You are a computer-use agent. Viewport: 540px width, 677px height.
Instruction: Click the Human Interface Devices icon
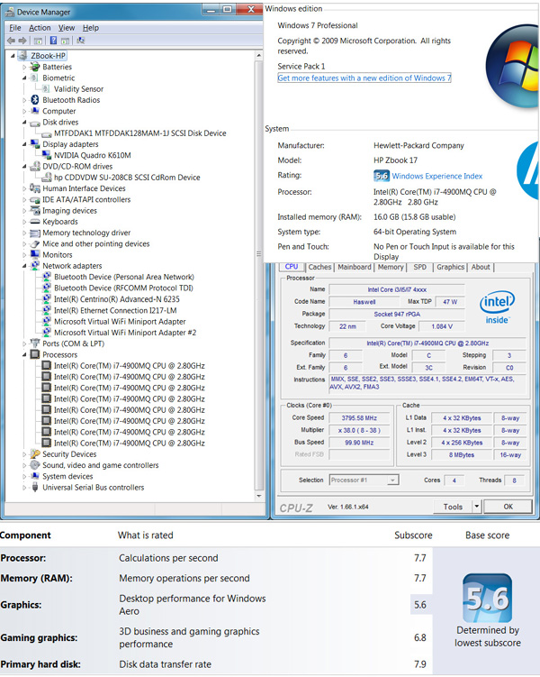(35, 188)
